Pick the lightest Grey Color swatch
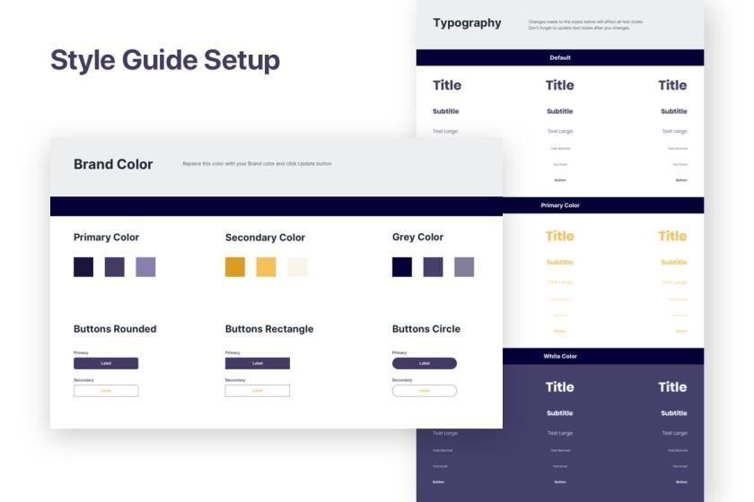This screenshot has width=754, height=502. (x=464, y=267)
